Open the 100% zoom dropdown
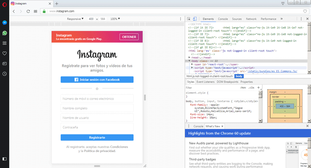The width and height of the screenshot is (311, 168). point(115,19)
